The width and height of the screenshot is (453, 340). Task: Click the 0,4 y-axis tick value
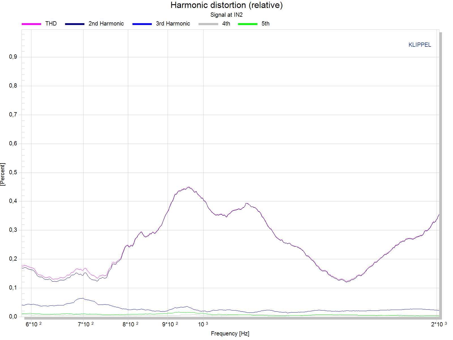[x=13, y=201]
